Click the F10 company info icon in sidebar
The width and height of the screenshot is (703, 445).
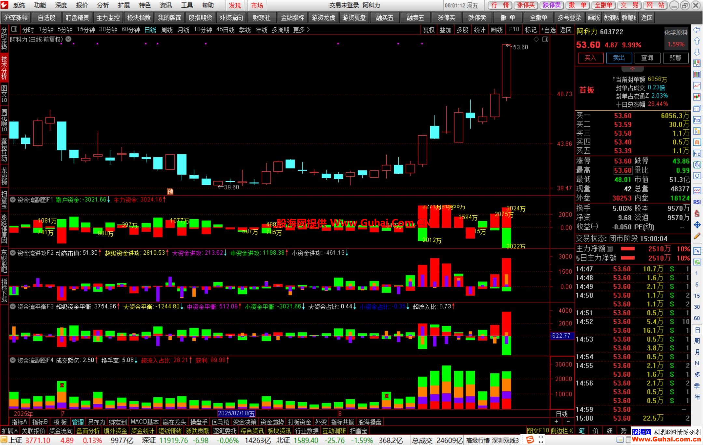click(x=697, y=120)
